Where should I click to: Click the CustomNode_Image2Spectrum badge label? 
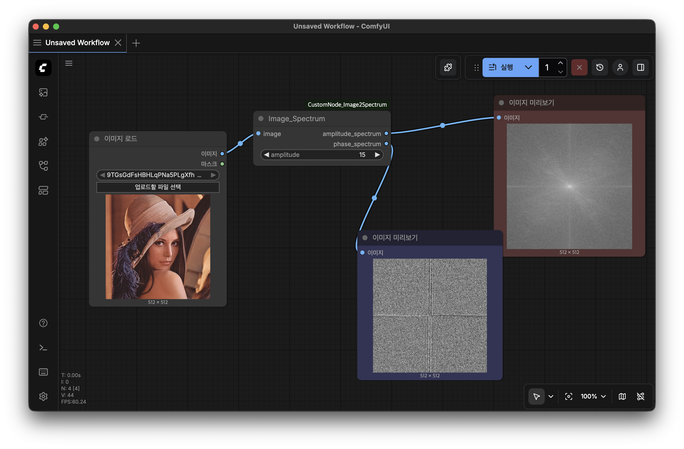pos(347,105)
